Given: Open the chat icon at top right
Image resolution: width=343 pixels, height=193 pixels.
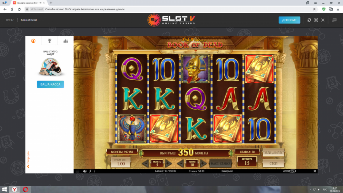Looking at the screenshot, I should 334,20.
